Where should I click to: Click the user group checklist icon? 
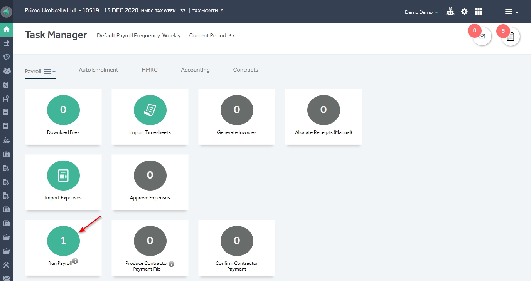[450, 12]
